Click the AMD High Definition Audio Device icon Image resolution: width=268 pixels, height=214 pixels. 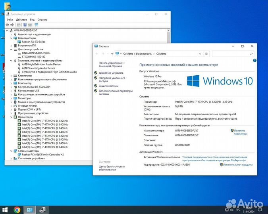19,64
